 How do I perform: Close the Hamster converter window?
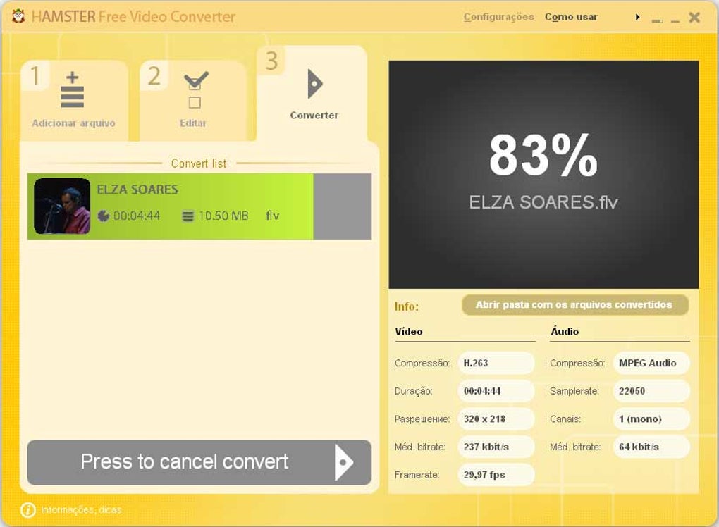[x=694, y=18]
